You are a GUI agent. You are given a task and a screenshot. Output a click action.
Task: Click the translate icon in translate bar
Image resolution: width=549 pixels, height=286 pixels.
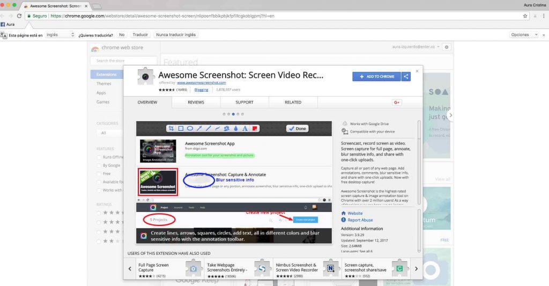point(4,35)
